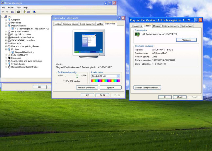Open the Kvalita farieb color depth dropdown

118,76
